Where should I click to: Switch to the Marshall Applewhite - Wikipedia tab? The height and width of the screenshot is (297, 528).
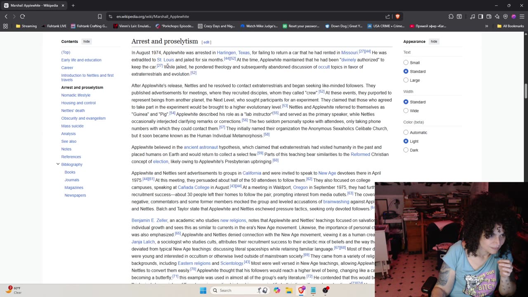[x=34, y=5]
